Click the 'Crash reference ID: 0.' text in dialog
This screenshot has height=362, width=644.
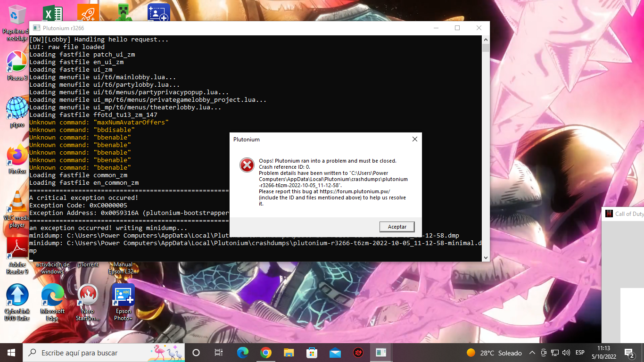pyautogui.click(x=284, y=167)
